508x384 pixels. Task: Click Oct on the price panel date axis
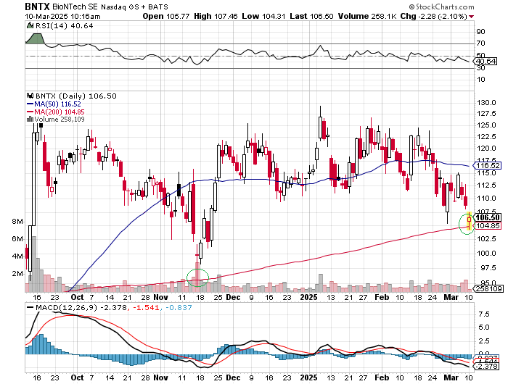point(77,297)
